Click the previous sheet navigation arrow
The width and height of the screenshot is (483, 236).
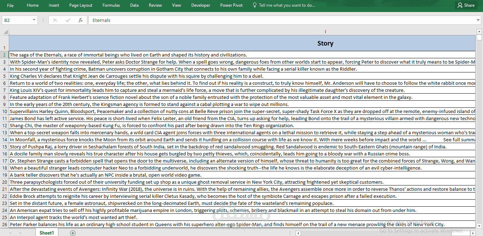10,233
